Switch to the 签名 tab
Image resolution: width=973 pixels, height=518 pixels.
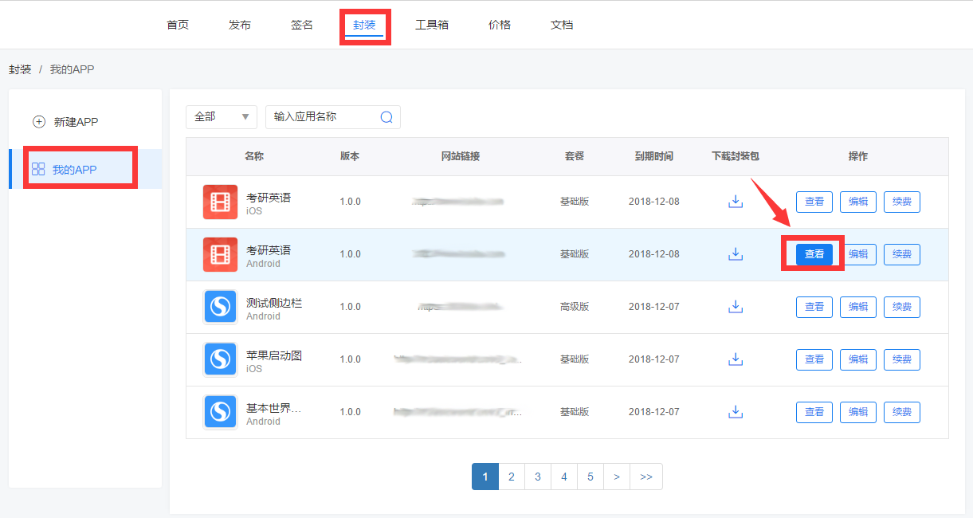pyautogui.click(x=302, y=25)
